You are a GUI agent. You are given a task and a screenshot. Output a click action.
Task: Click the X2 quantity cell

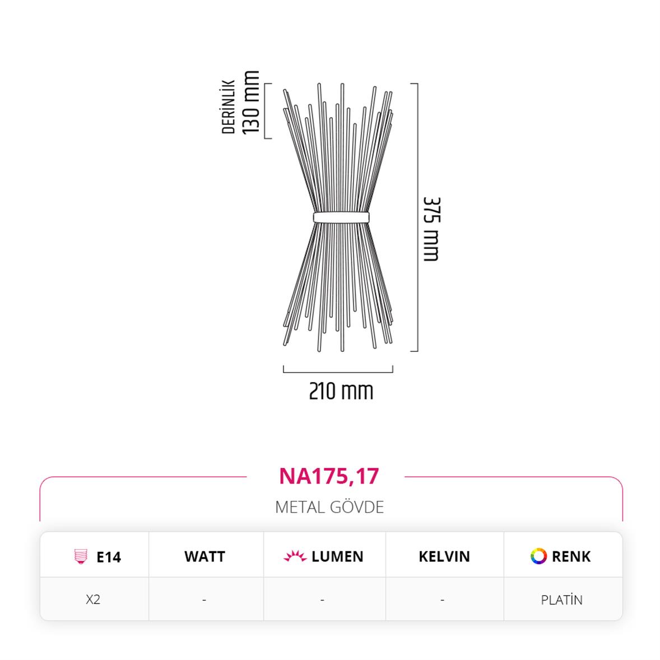pos(93,599)
